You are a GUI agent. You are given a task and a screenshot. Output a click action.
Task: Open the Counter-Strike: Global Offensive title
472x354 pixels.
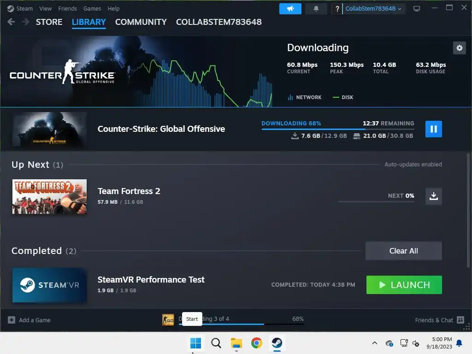pyautogui.click(x=161, y=129)
